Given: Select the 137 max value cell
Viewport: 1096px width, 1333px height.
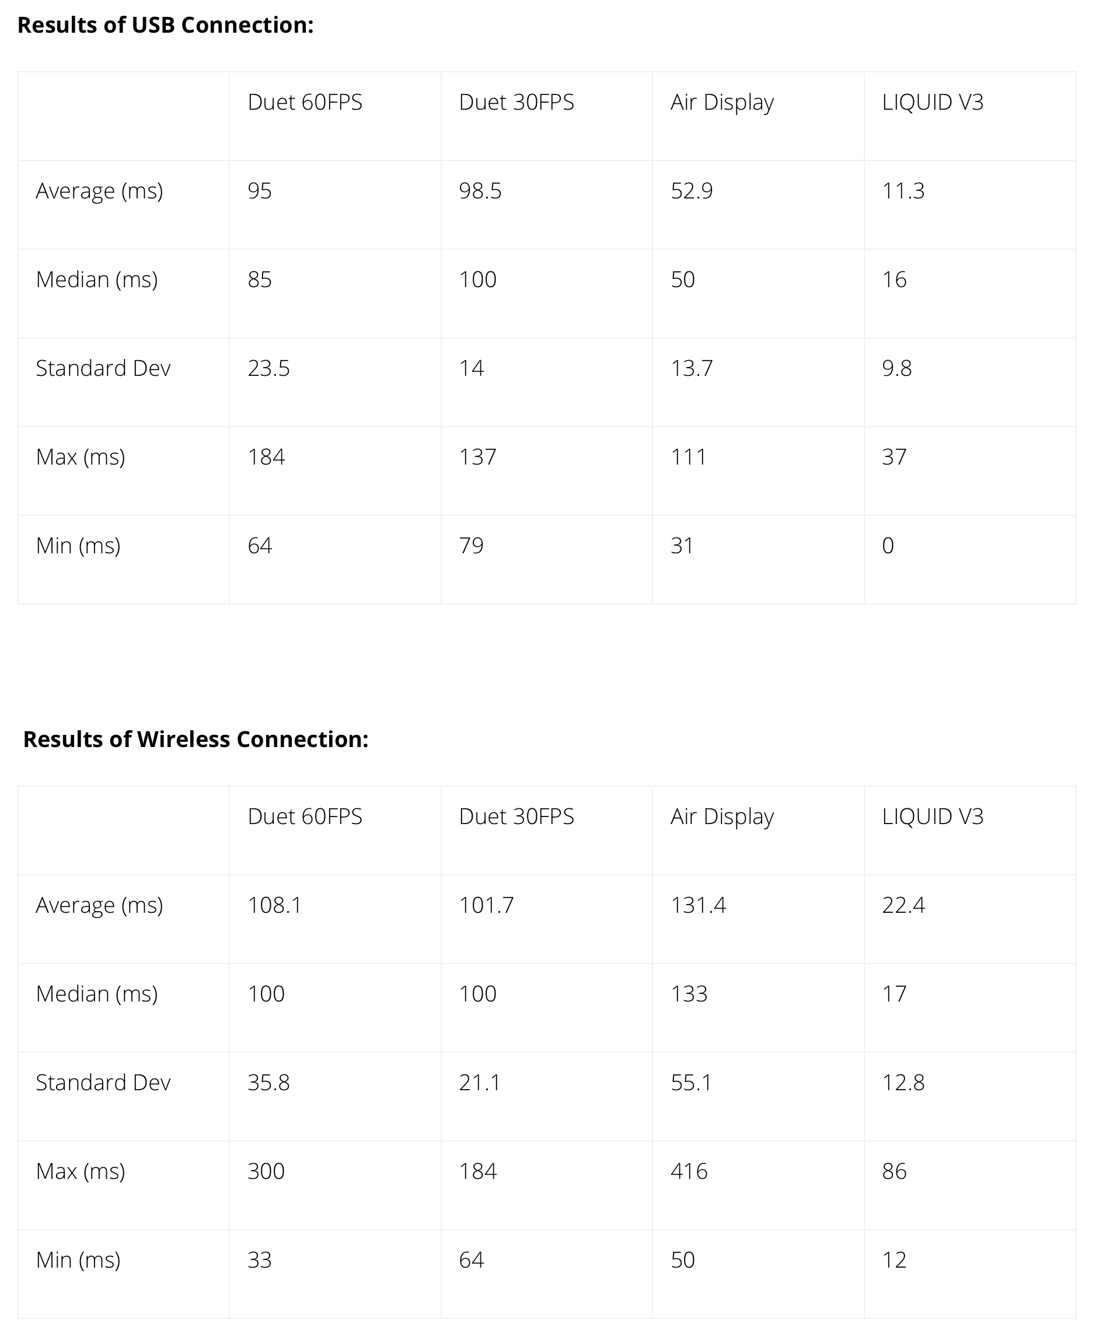Looking at the screenshot, I should [x=478, y=456].
